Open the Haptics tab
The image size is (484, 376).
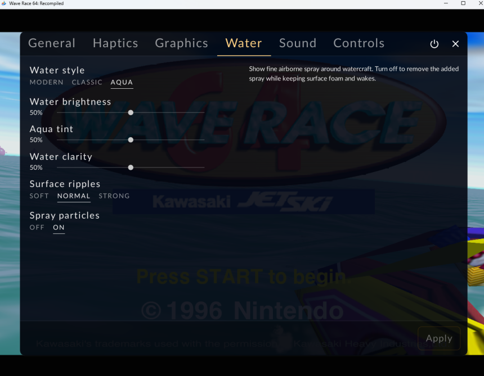[x=115, y=43]
